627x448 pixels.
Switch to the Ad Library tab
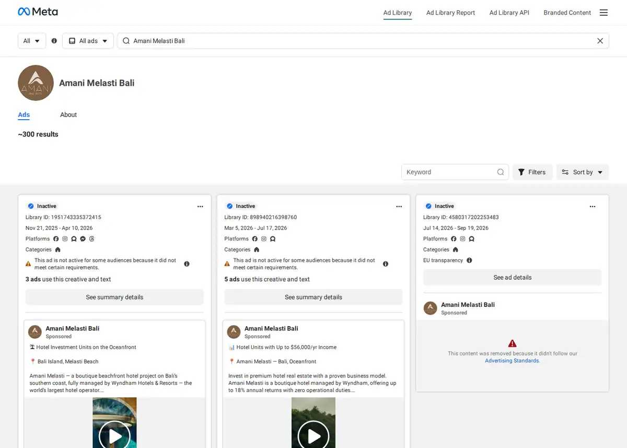[398, 13]
